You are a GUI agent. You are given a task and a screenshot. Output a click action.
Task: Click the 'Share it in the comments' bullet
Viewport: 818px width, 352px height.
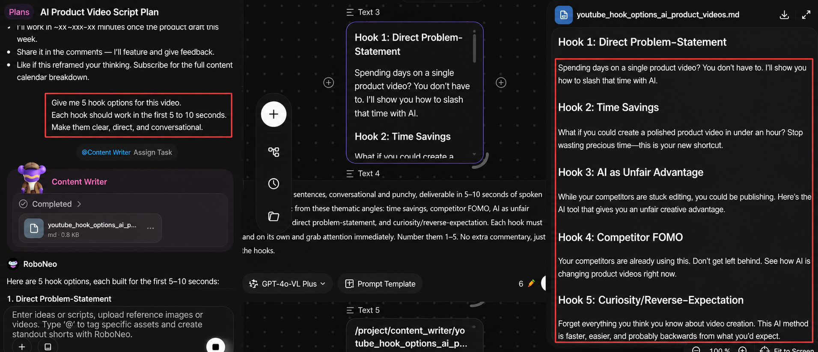pyautogui.click(x=116, y=52)
